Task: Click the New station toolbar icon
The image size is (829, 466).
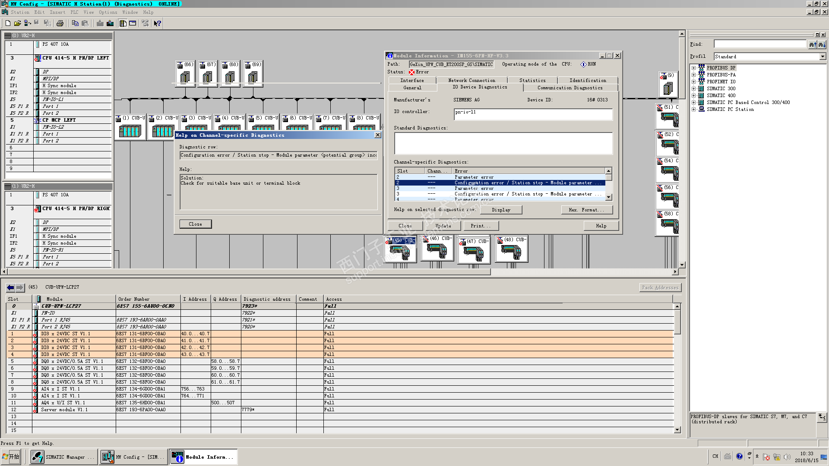Action: pos(8,23)
